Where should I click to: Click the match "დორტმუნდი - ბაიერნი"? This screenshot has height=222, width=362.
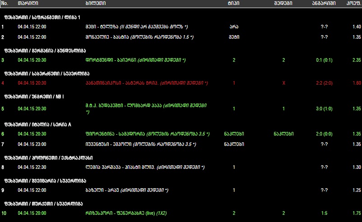click(x=111, y=60)
